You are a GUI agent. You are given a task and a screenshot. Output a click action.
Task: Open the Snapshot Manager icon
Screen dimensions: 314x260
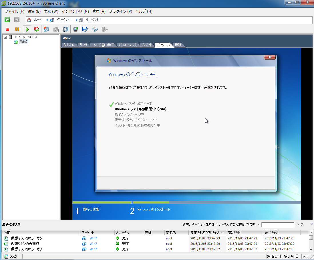tap(66, 29)
